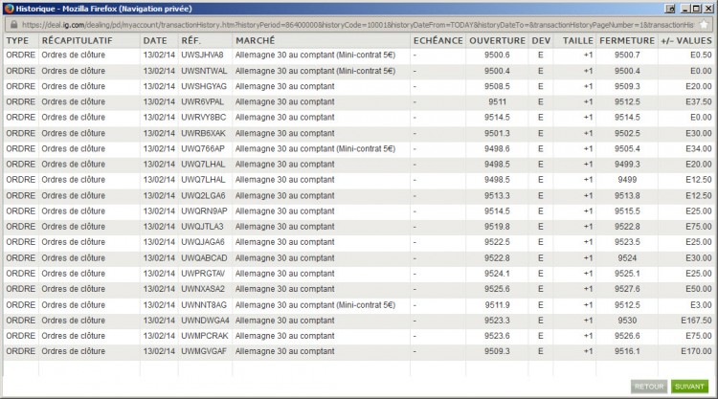
Task: Select reference UWRB6XAK
Action: pos(203,133)
